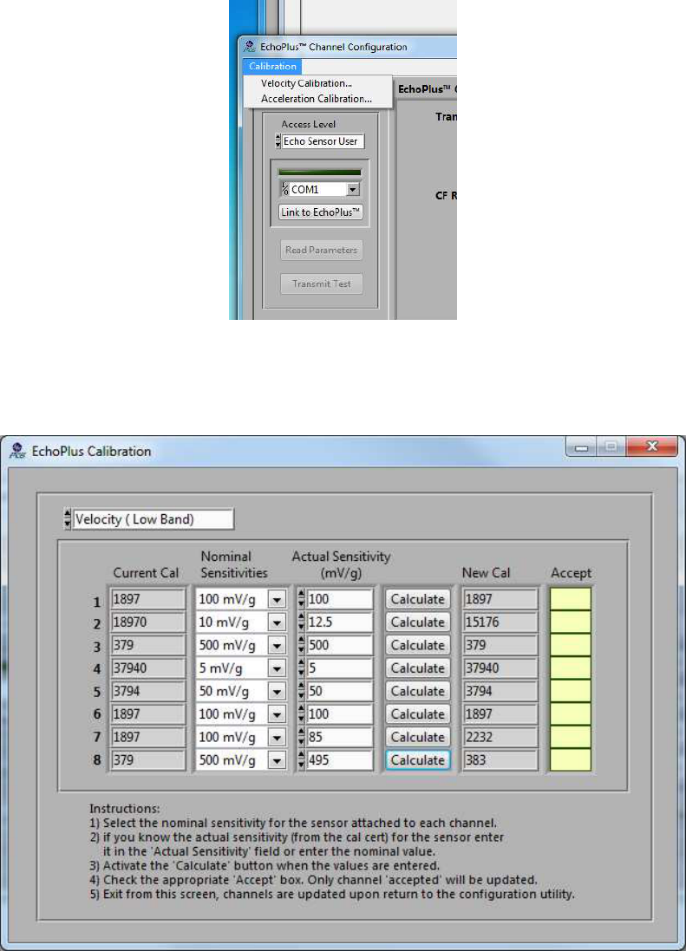Click Calculate for channel 5
This screenshot has width=686, height=951.
pos(418,692)
